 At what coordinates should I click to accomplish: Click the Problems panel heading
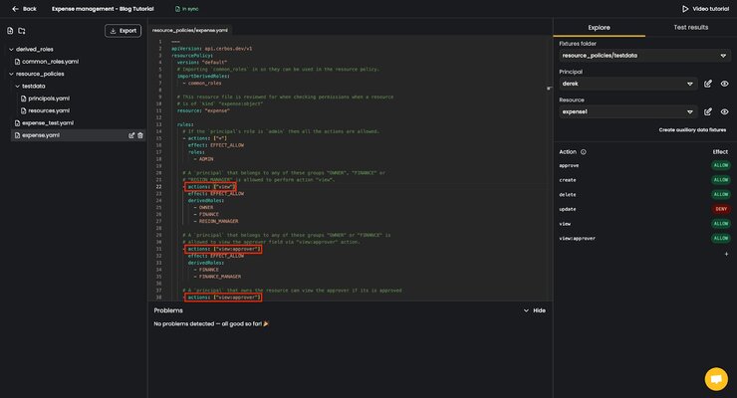[168, 310]
